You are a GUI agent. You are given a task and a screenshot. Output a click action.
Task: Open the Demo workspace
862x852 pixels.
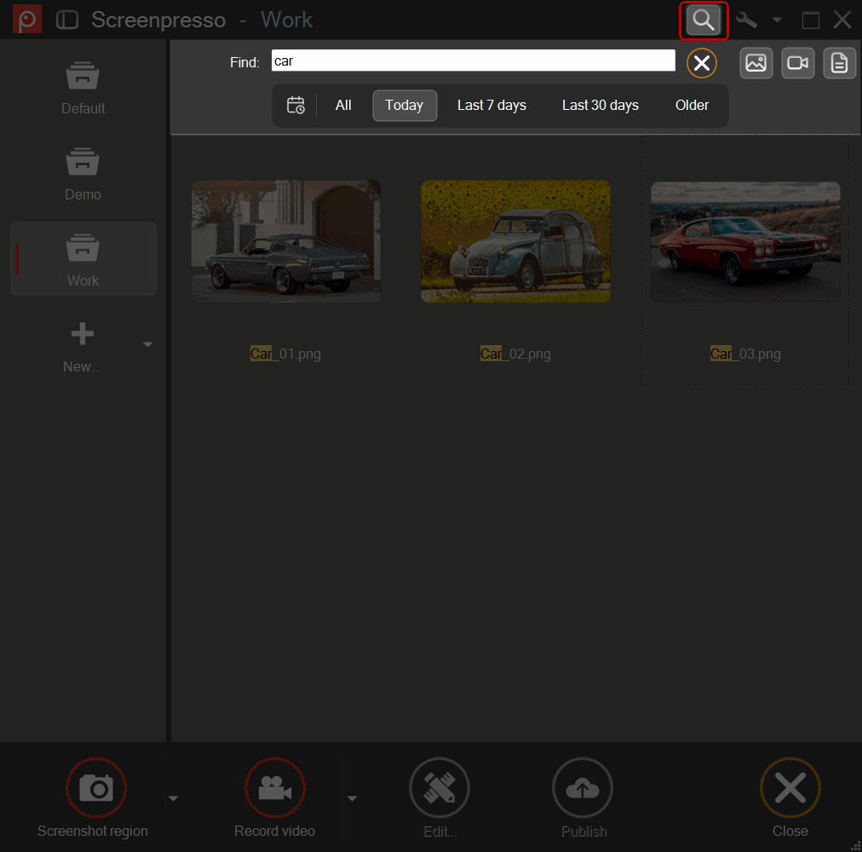(x=83, y=175)
